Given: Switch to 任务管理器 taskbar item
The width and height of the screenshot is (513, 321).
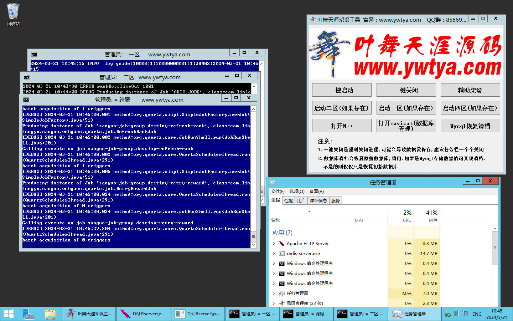Looking at the screenshot, I should point(415,314).
